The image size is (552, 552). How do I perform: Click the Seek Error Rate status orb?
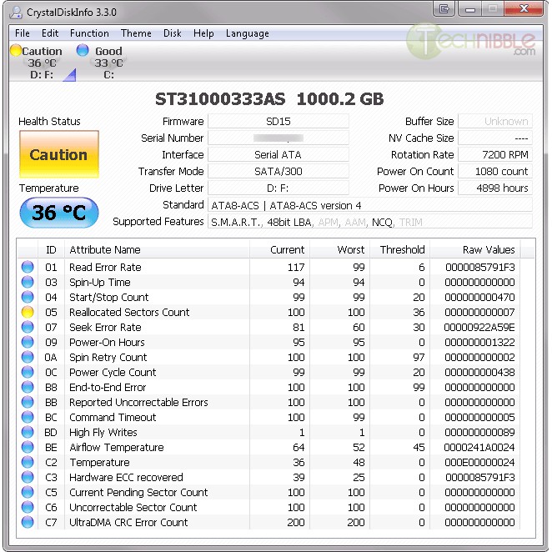pyautogui.click(x=28, y=328)
